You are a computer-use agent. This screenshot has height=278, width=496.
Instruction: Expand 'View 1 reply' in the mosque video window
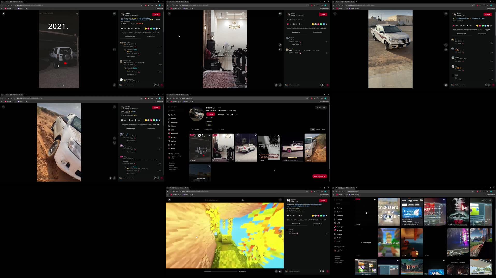(x=296, y=45)
